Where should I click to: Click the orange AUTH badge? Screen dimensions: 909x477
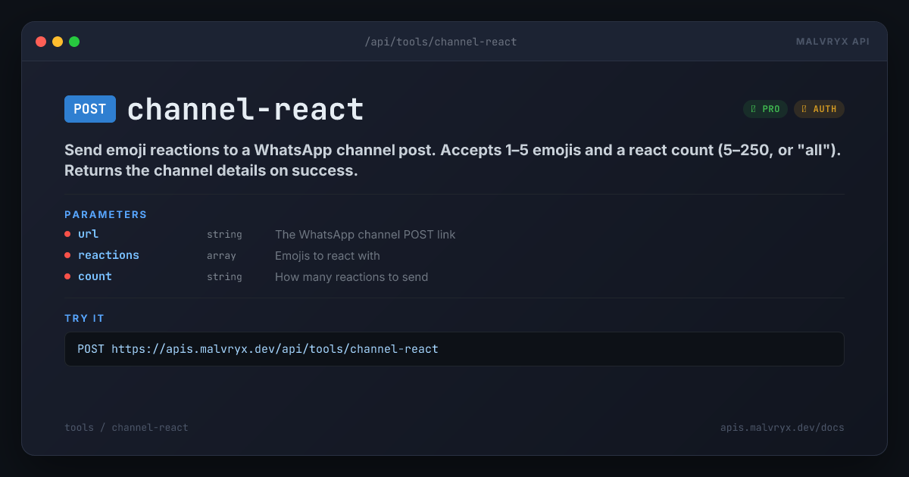click(819, 109)
